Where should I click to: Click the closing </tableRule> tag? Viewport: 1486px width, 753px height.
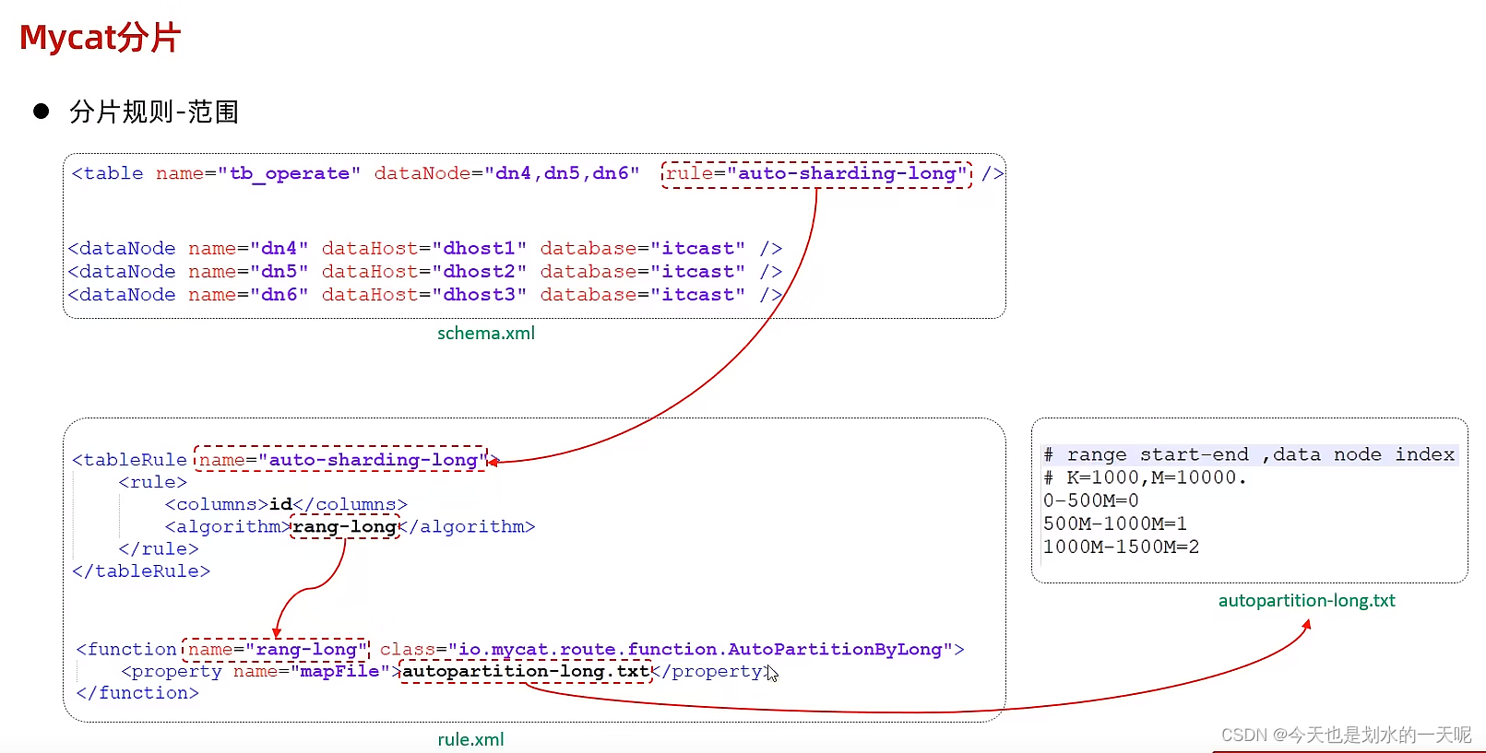141,571
